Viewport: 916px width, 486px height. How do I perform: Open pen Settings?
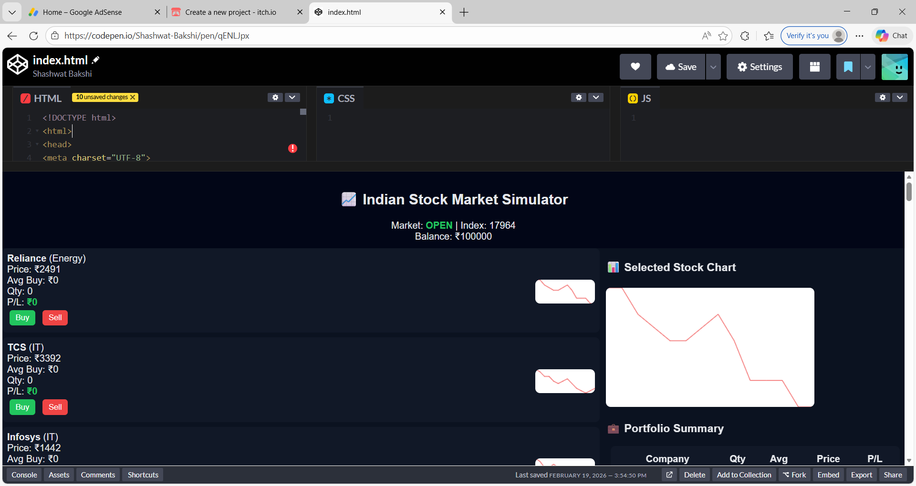pos(760,67)
